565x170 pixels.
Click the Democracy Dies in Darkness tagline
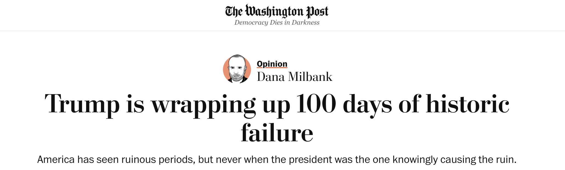coord(277,22)
